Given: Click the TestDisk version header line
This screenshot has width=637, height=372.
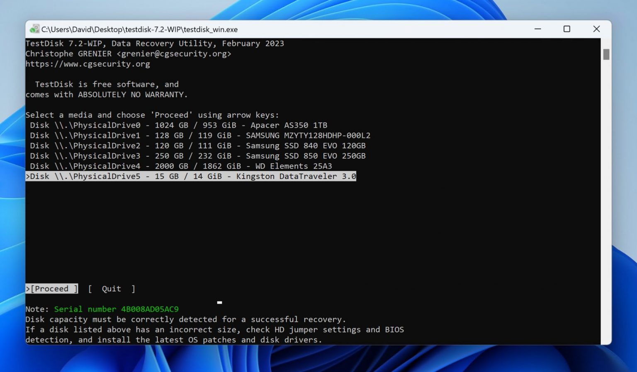Looking at the screenshot, I should [x=155, y=43].
